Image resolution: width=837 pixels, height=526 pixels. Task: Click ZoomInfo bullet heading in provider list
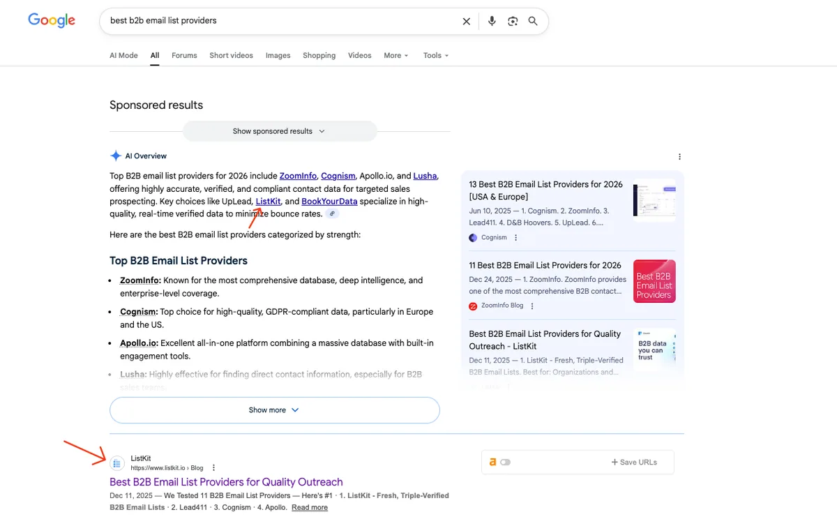[140, 280]
